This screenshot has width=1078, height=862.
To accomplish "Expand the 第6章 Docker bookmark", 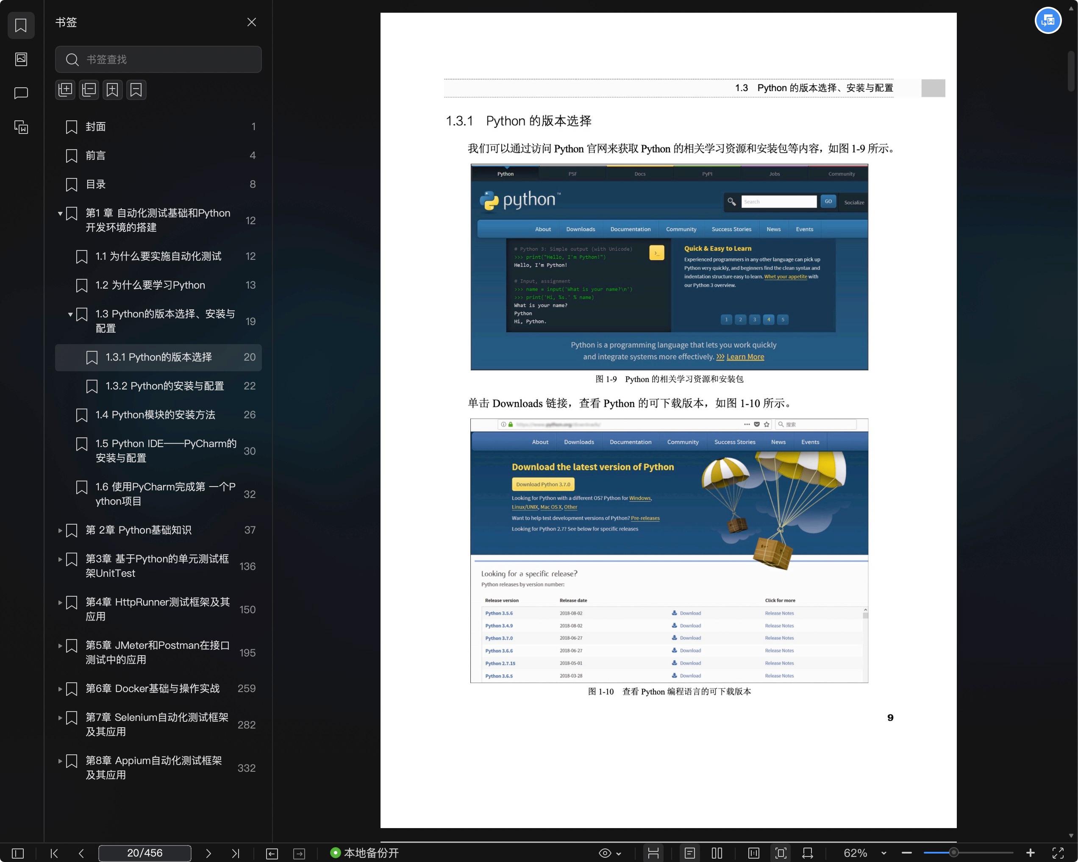I will coord(60,689).
